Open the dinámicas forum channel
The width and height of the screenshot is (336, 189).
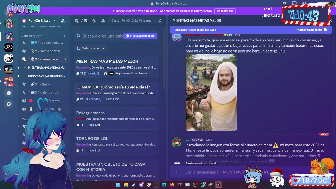pos(44,59)
